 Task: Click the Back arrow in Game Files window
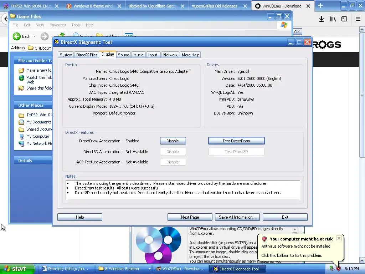click(x=17, y=36)
